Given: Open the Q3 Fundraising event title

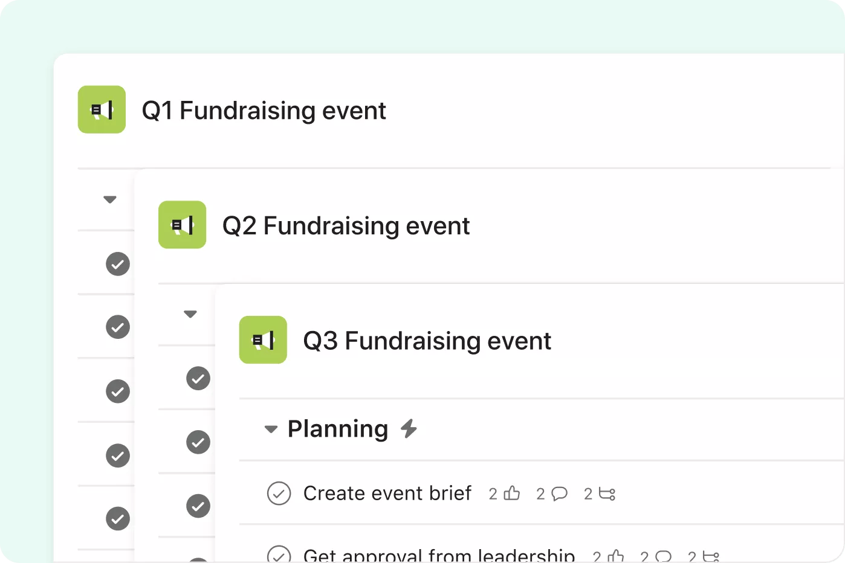Looking at the screenshot, I should click(x=427, y=340).
